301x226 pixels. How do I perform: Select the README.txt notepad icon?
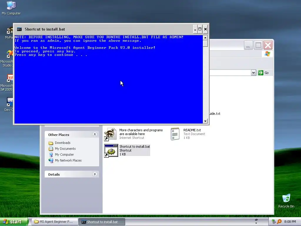pos(175,134)
